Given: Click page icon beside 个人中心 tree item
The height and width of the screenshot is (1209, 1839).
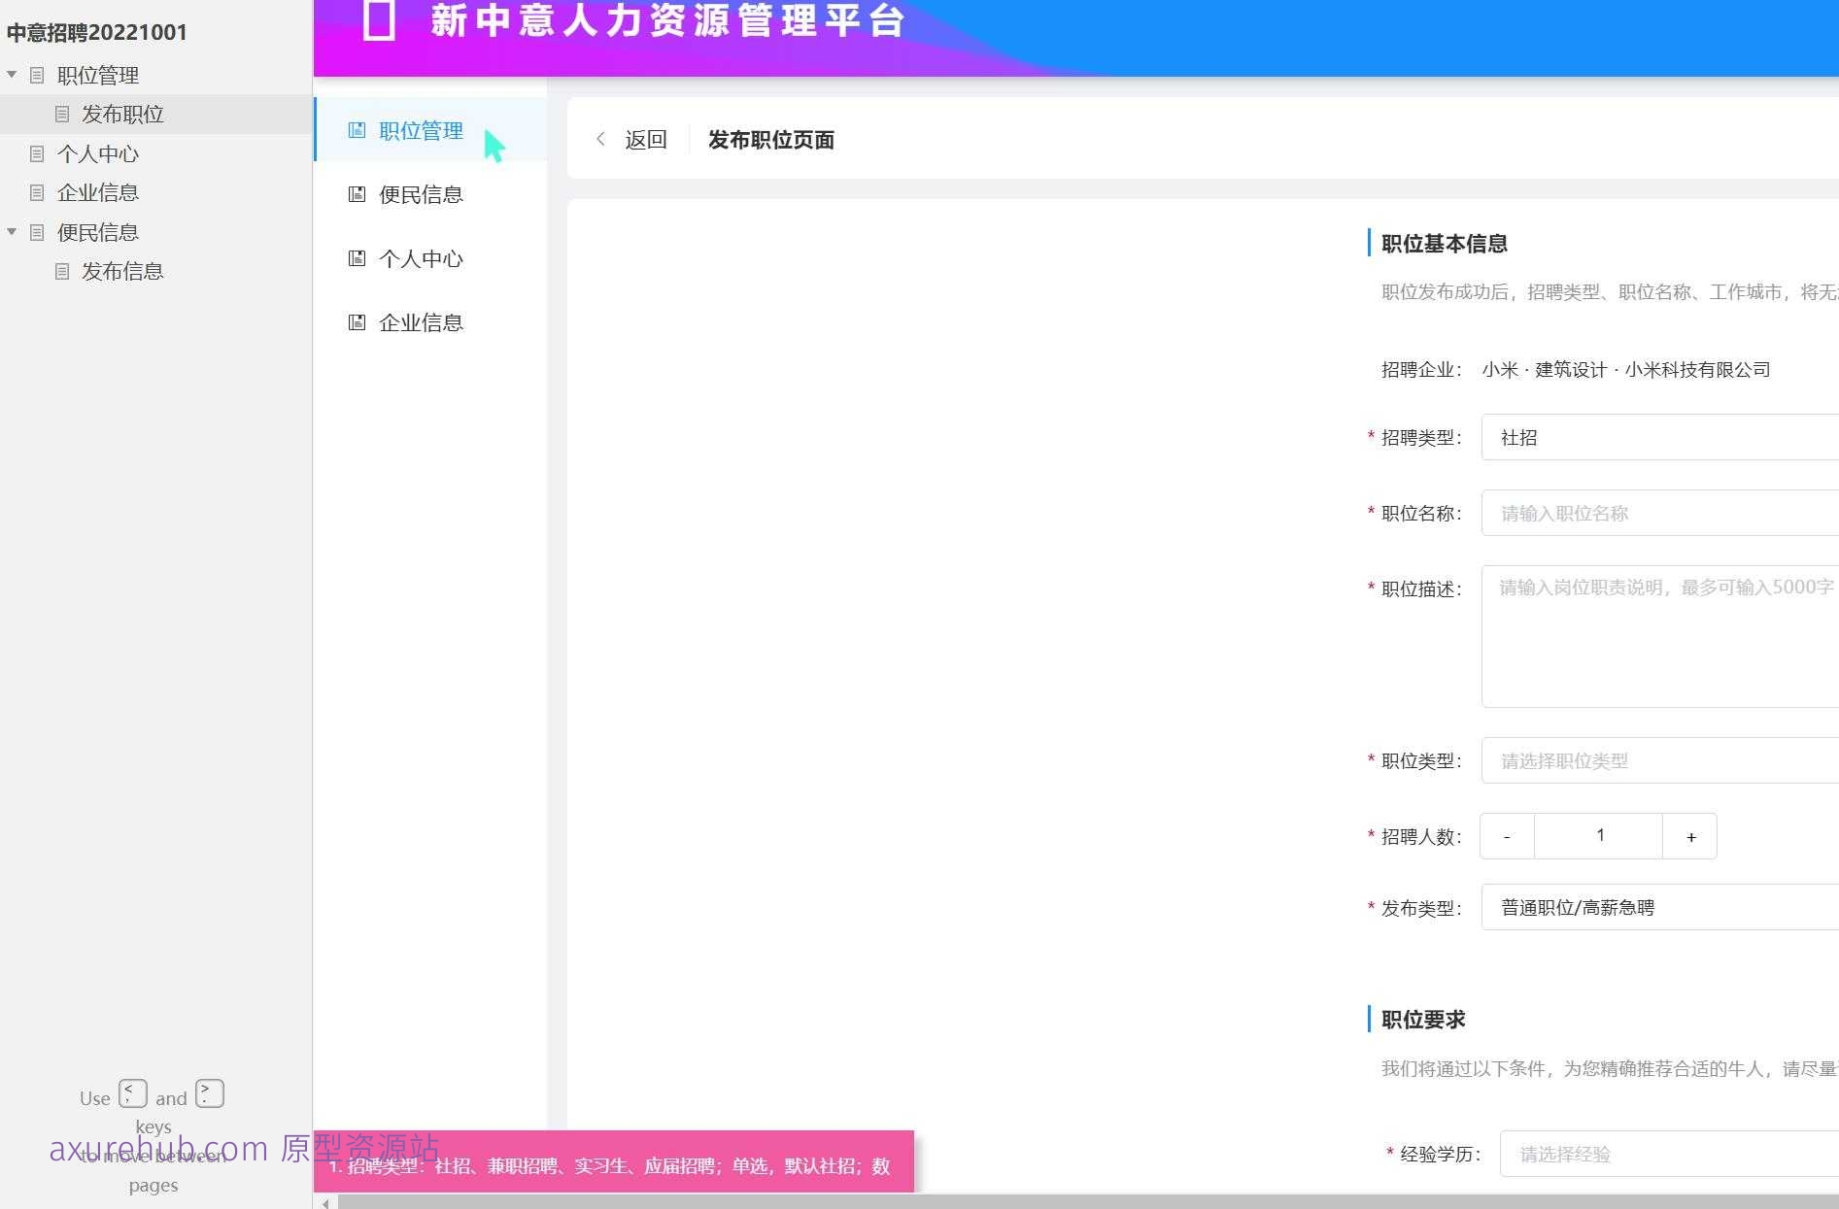Looking at the screenshot, I should click(37, 153).
